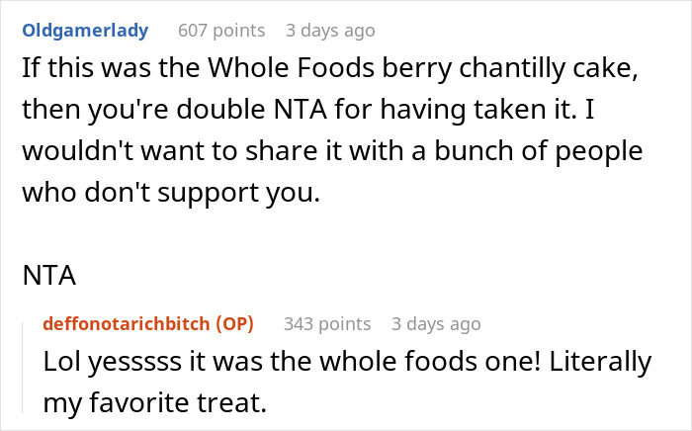Image resolution: width=692 pixels, height=431 pixels.
Task: Open the top comment's "3 days ago" permalink
Action: (330, 31)
